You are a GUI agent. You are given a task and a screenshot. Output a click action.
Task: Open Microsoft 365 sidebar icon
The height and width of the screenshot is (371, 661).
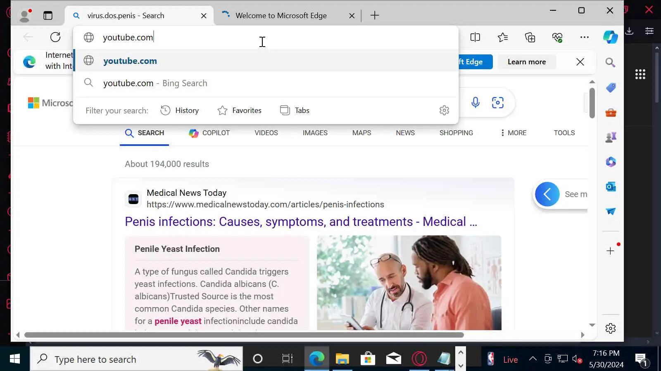click(x=611, y=162)
